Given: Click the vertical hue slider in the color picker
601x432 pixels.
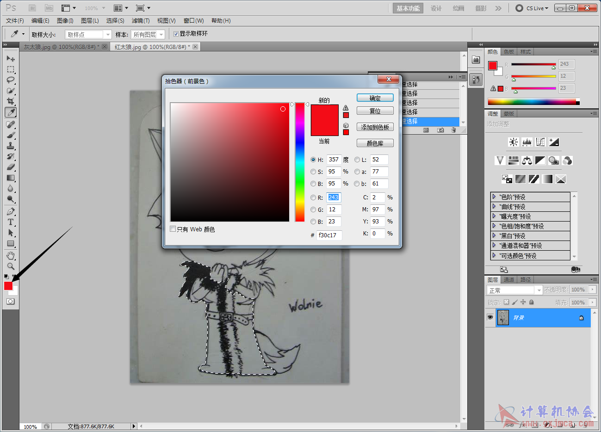Looking at the screenshot, I should pos(300,162).
